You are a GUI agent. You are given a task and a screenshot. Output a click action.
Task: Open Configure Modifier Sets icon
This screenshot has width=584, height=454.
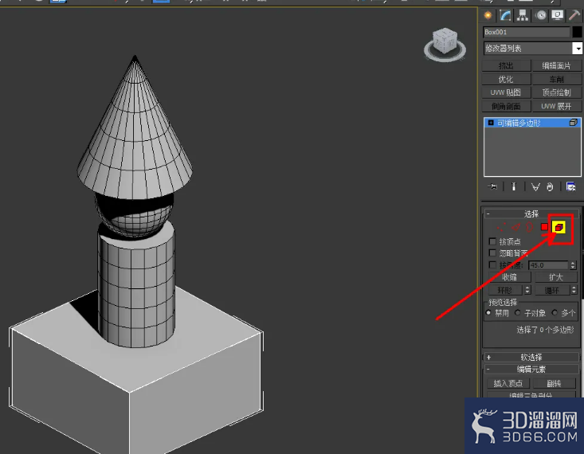coord(570,186)
